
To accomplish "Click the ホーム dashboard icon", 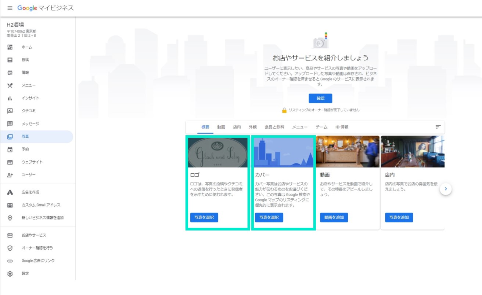I will 10,47.
